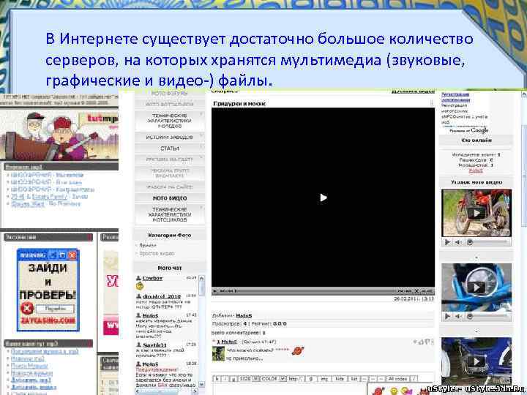Open the Cowboy user profile in chat
The height and width of the screenshot is (395, 527).
tap(152, 278)
